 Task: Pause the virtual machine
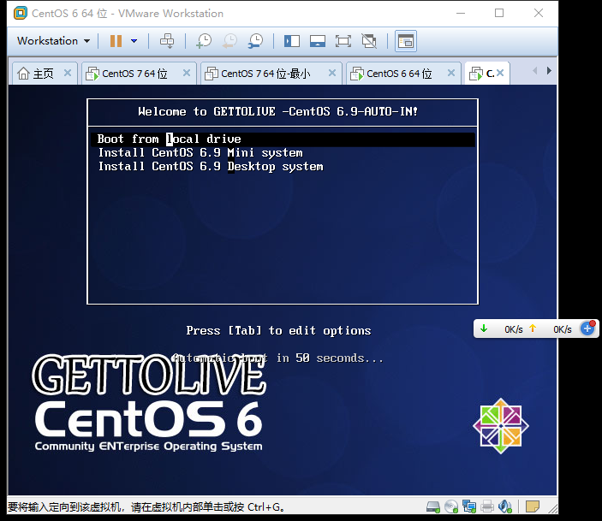tap(116, 41)
